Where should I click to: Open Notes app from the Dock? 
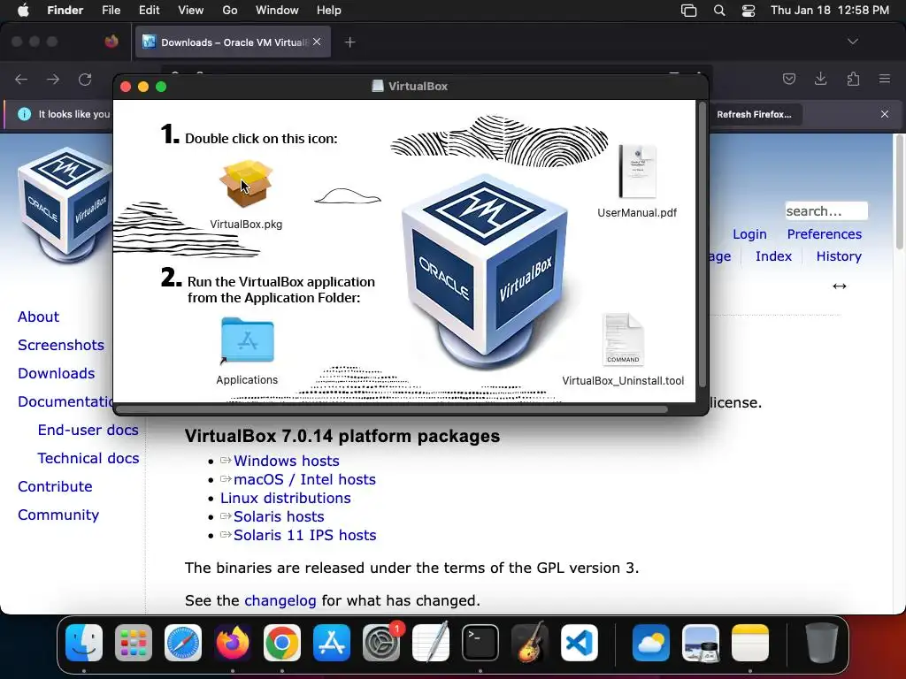(x=750, y=643)
